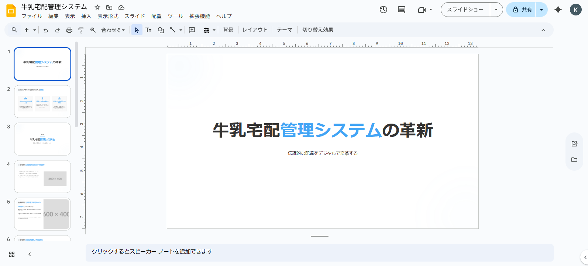Select the text box tool

coord(148,30)
